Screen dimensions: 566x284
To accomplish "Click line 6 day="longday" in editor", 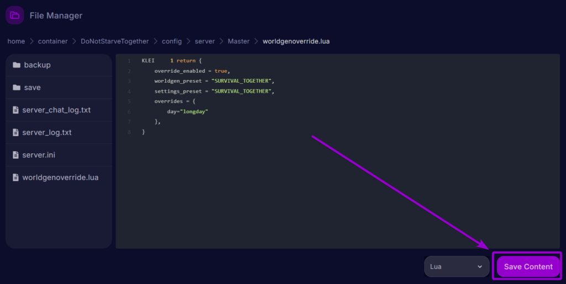I will click(187, 111).
